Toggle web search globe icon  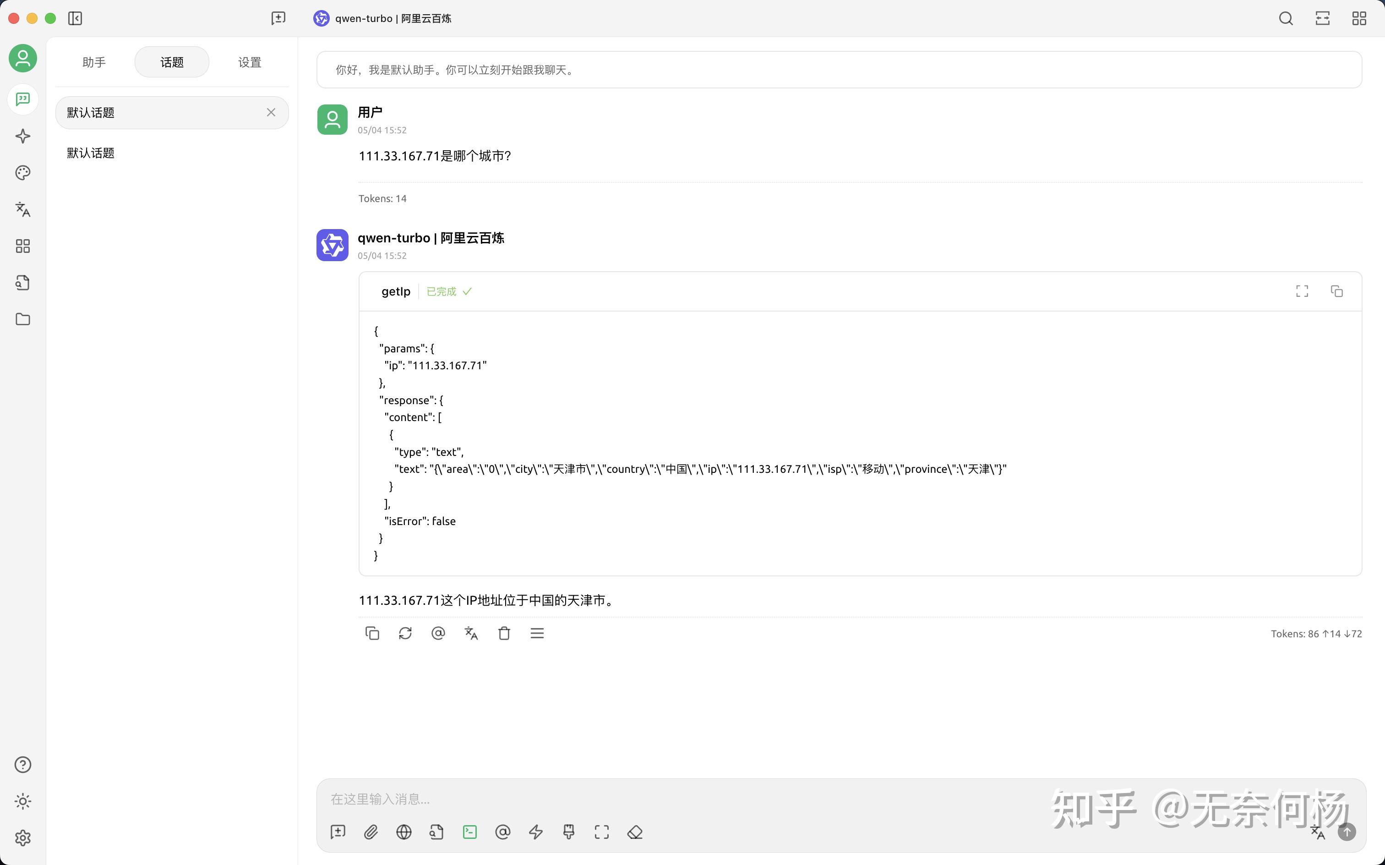pos(404,832)
